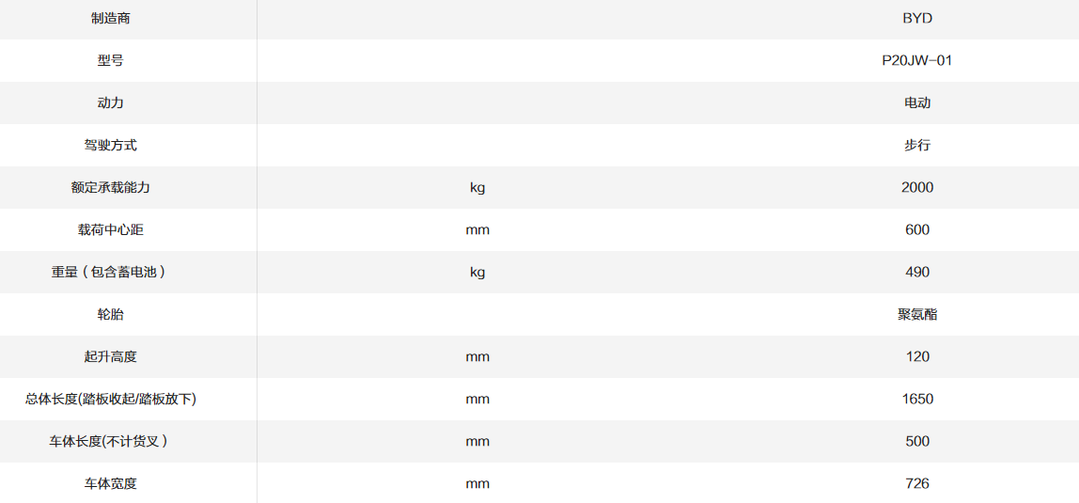Select the 型号 label cell
Image resolution: width=1079 pixels, height=503 pixels.
click(x=111, y=60)
